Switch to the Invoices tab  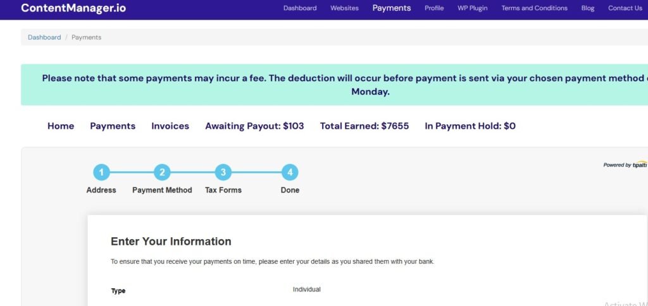[x=170, y=126]
